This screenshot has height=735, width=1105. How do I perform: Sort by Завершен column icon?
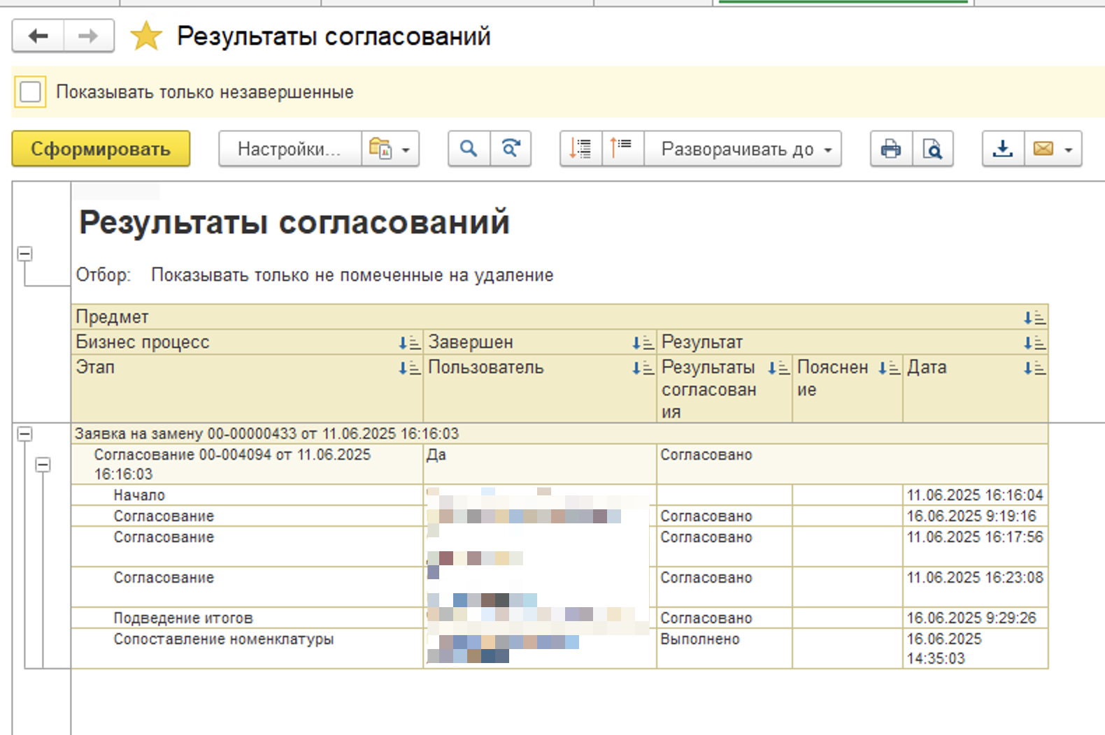click(643, 343)
